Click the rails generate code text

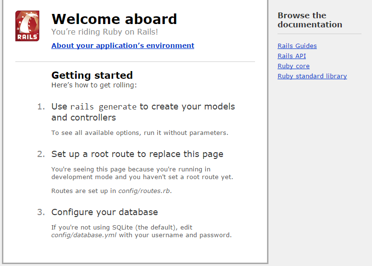pos(104,107)
